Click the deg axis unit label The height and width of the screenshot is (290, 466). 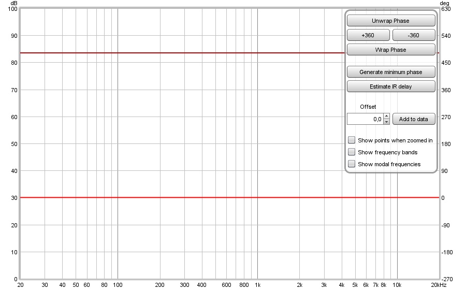click(444, 3)
